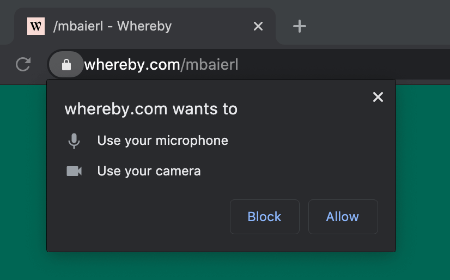Screen dimensions: 450x280
Task: Click the /mbaierl path in the URL
Action: tap(209, 64)
